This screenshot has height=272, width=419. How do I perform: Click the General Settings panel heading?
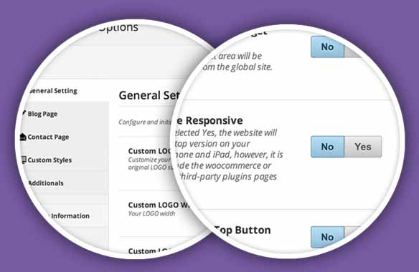pos(149,95)
